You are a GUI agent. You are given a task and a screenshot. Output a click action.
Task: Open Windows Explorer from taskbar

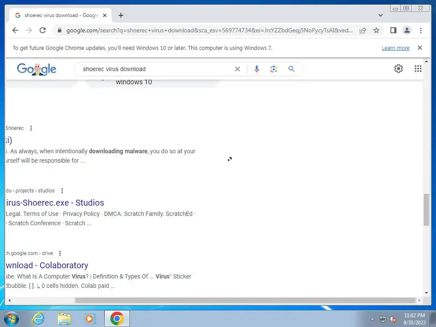[64, 319]
